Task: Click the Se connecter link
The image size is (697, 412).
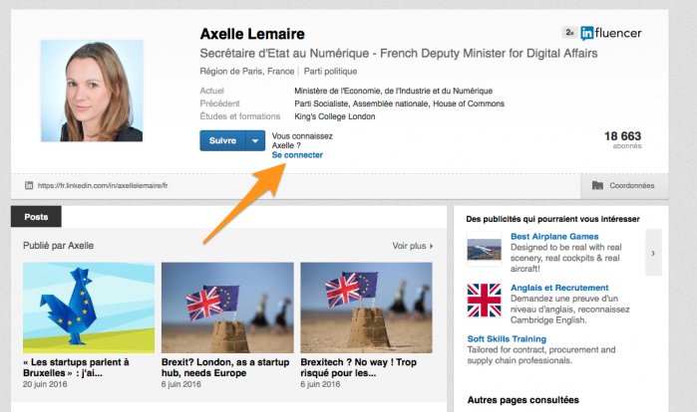Action: 297,155
